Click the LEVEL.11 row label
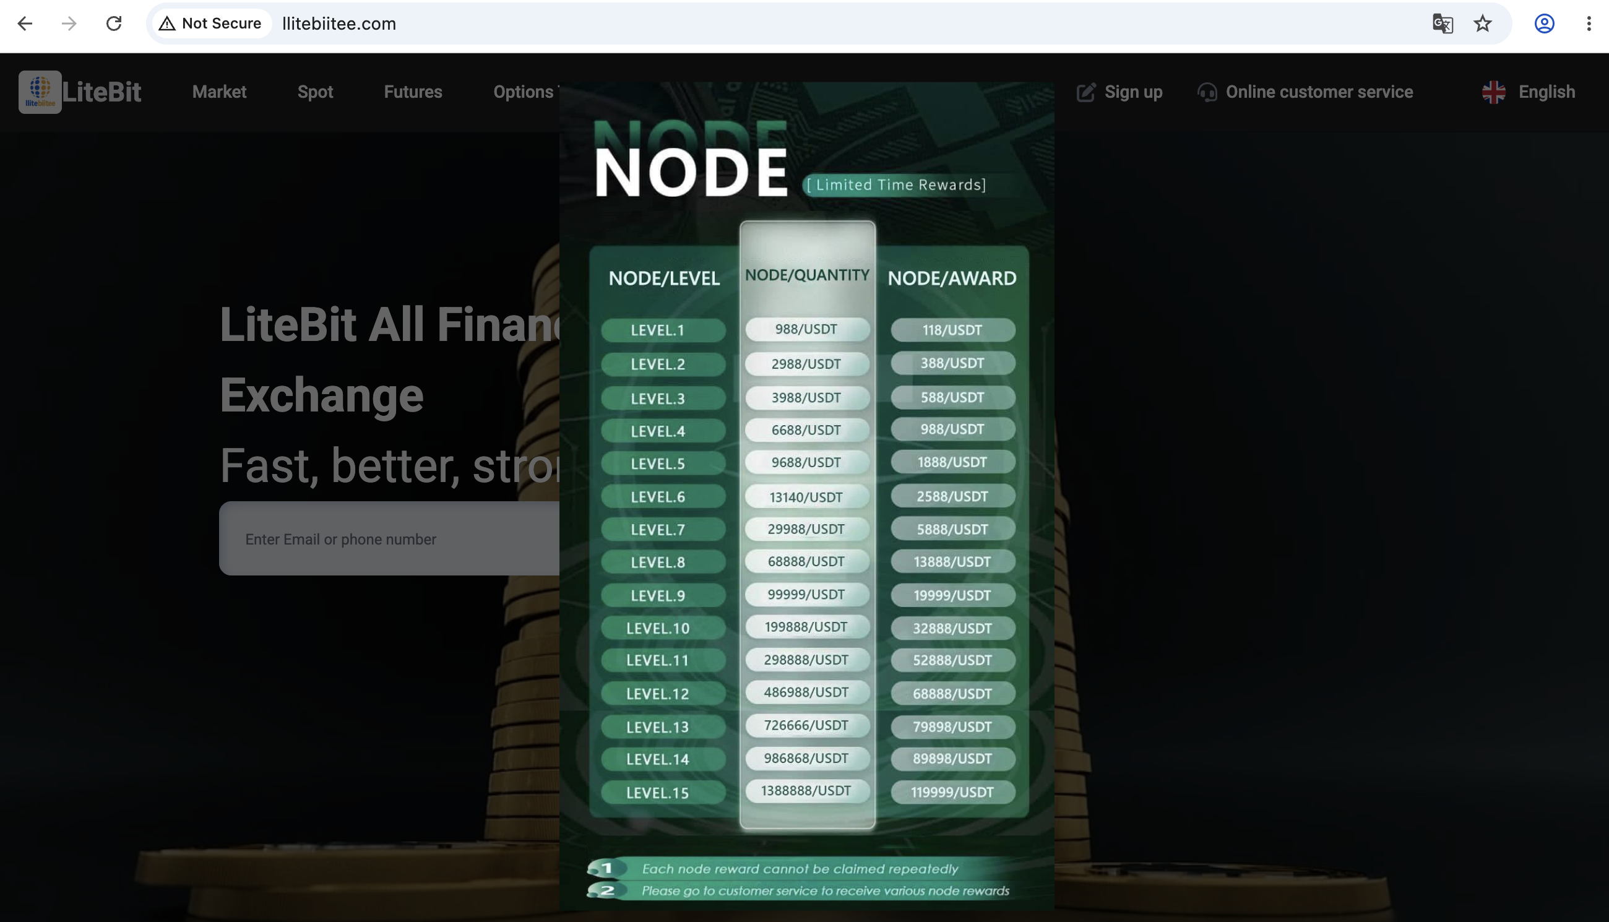 point(663,660)
